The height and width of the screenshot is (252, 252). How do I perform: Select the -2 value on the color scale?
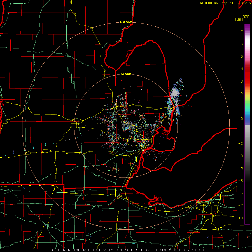pyautogui.click(x=241, y=144)
